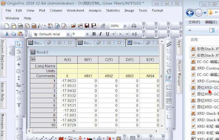Image resolution: width=219 pixels, height=140 pixels.
Task: Click the Print icon in toolbar
Action: point(134,26)
